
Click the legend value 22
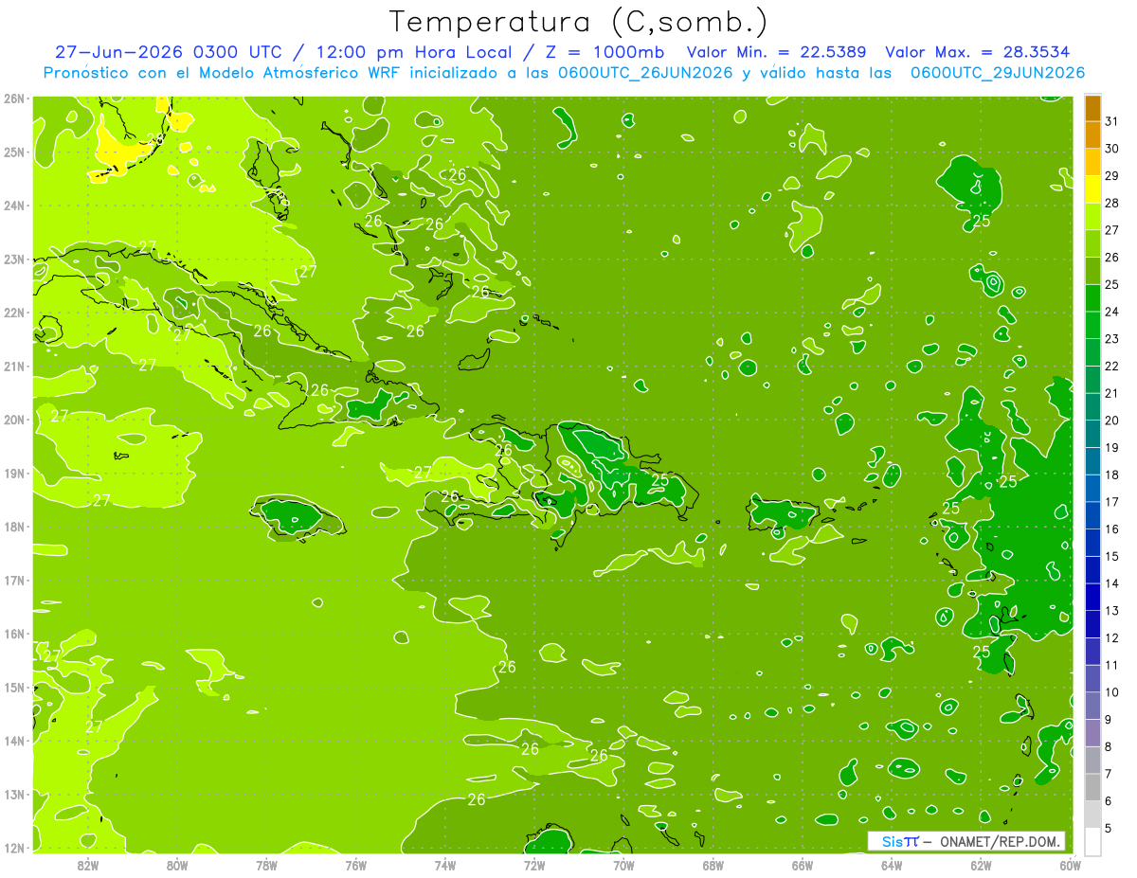1111,366
